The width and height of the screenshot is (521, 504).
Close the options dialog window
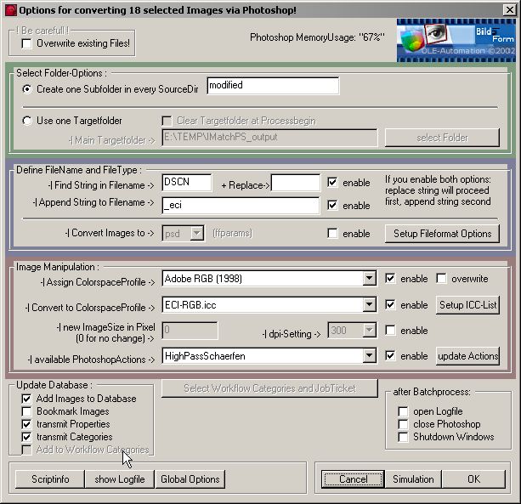[x=509, y=9]
